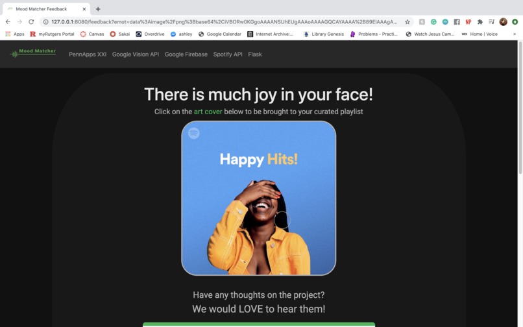Click the green Chrome update icon

[x=515, y=21]
